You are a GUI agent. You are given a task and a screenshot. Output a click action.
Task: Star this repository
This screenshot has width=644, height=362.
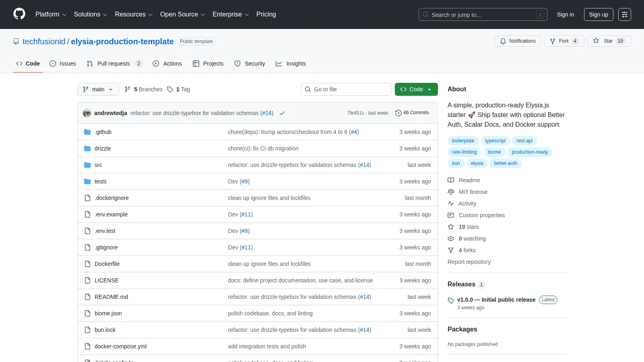(609, 41)
